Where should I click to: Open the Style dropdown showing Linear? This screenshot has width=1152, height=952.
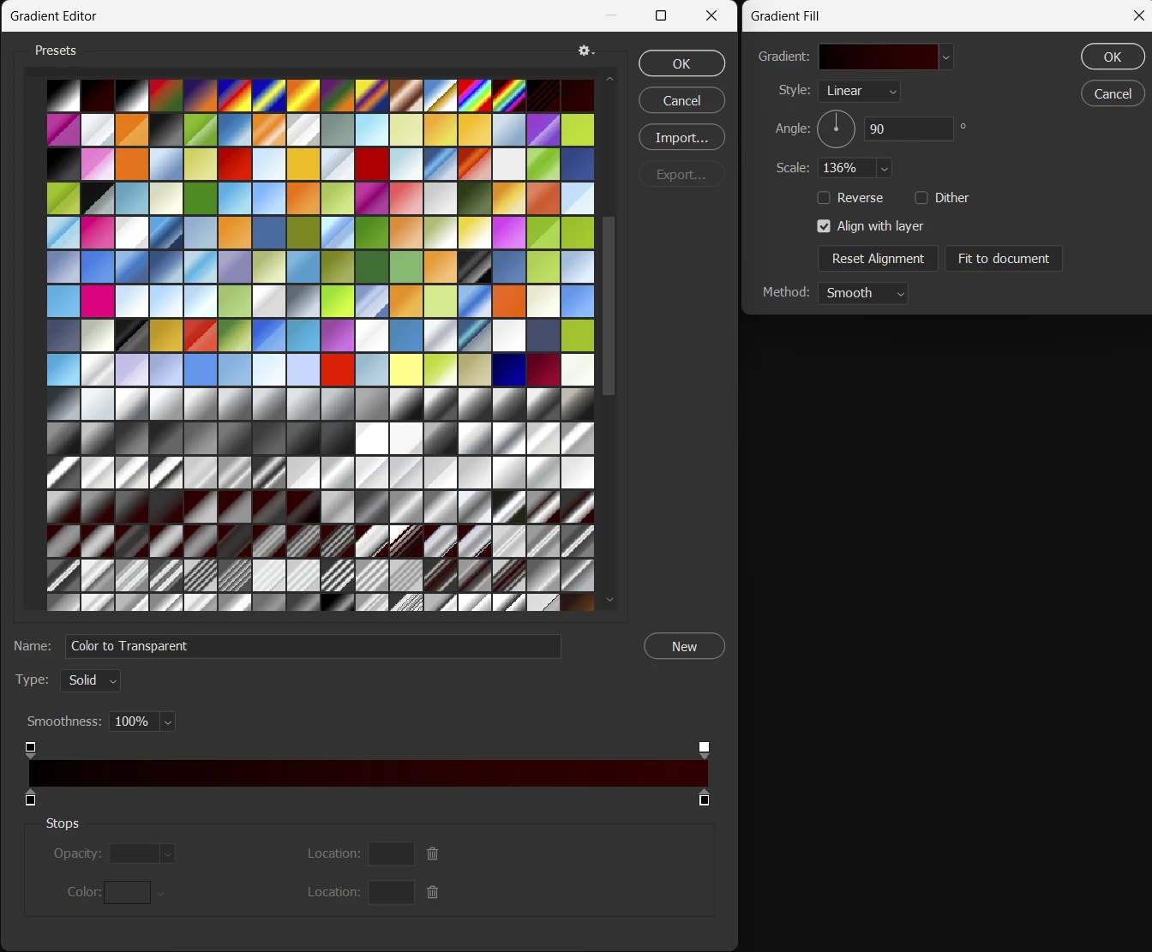click(x=859, y=91)
